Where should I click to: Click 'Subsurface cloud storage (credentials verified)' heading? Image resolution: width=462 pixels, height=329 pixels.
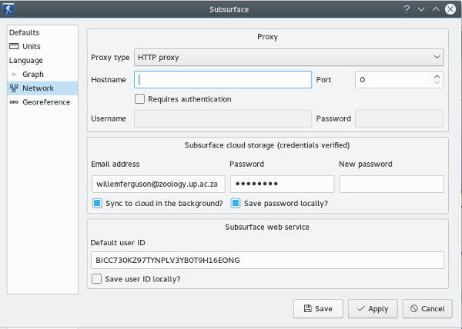click(267, 145)
